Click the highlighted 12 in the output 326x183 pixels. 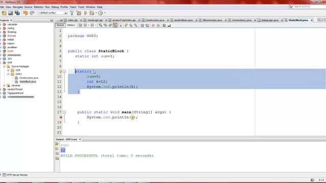click(63, 150)
